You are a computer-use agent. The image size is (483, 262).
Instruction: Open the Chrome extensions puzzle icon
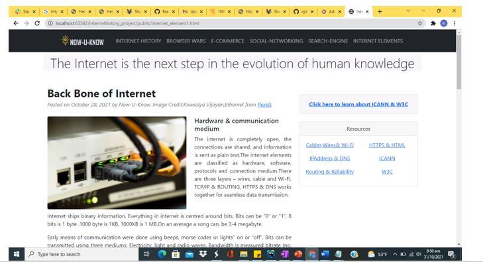[433, 23]
